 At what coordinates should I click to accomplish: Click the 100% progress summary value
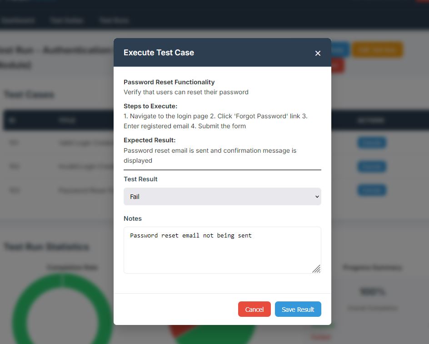tap(372, 292)
